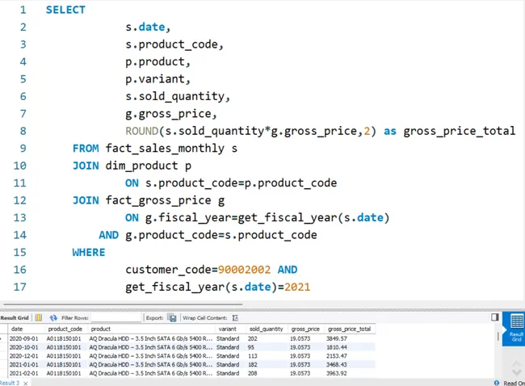Click s.sold_quantity on line 6

pos(174,96)
